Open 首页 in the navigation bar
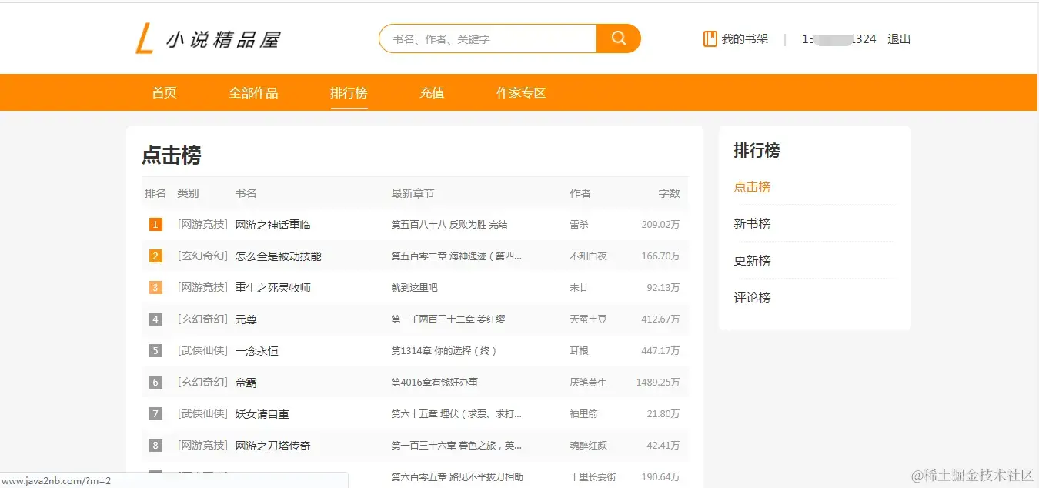This screenshot has height=488, width=1039. point(164,92)
